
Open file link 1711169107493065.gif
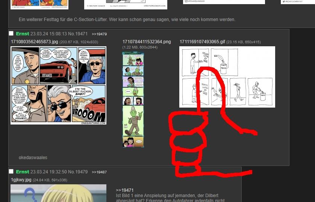(x=202, y=42)
